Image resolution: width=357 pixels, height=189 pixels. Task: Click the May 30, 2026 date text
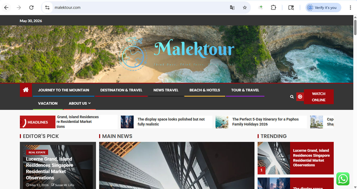[31, 21]
